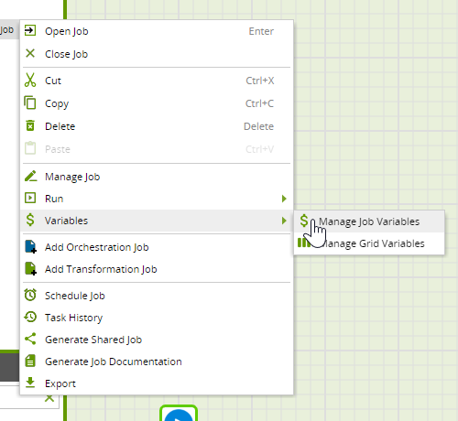Click the Add Orchestration Job file icon
This screenshot has height=421, width=458.
point(30,246)
